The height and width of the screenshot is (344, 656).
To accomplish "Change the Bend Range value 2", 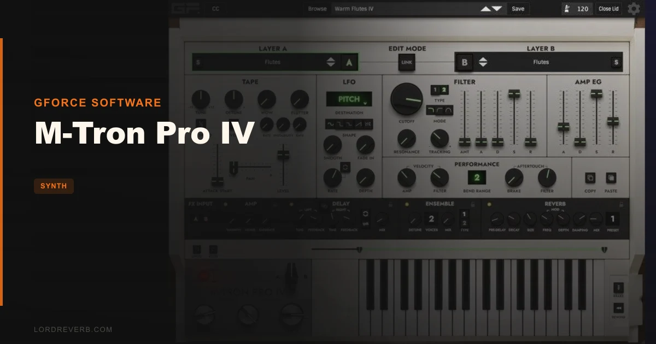I will (x=476, y=177).
